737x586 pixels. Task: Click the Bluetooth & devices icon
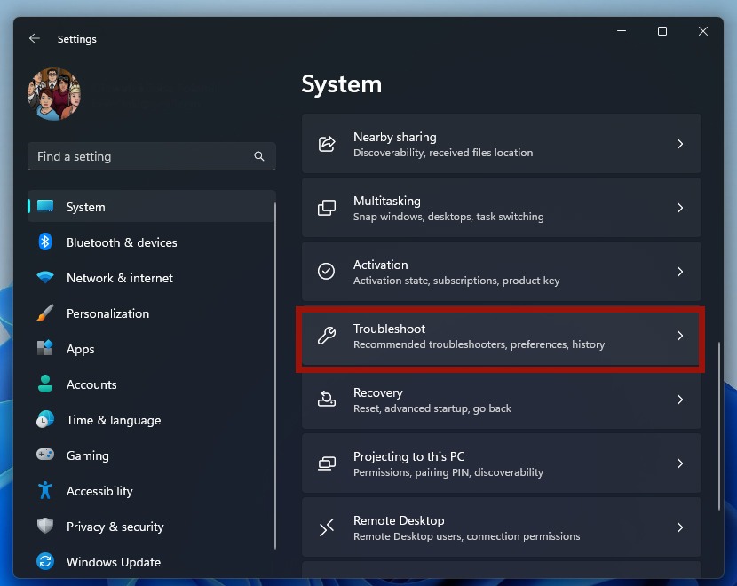(46, 242)
